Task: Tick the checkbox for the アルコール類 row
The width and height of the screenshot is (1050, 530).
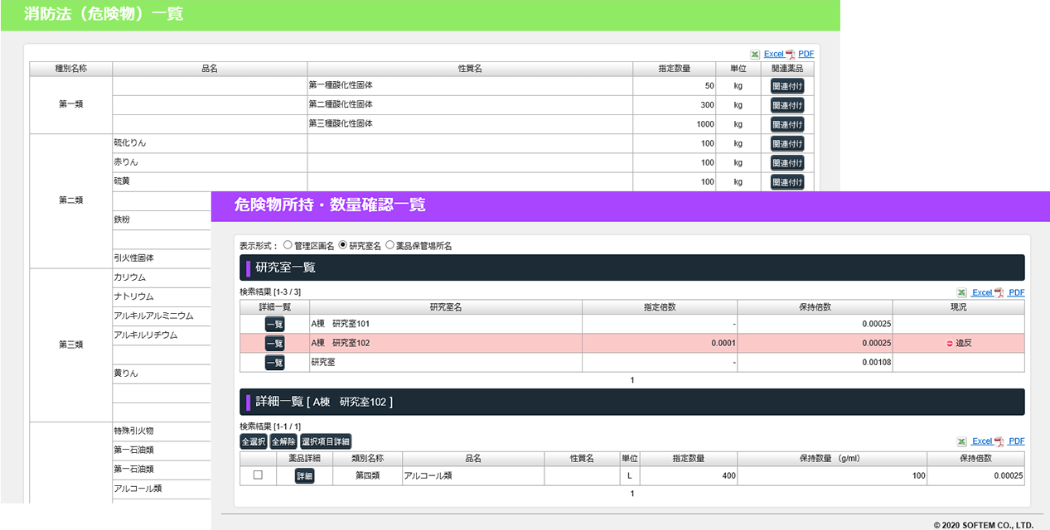Action: pyautogui.click(x=258, y=475)
